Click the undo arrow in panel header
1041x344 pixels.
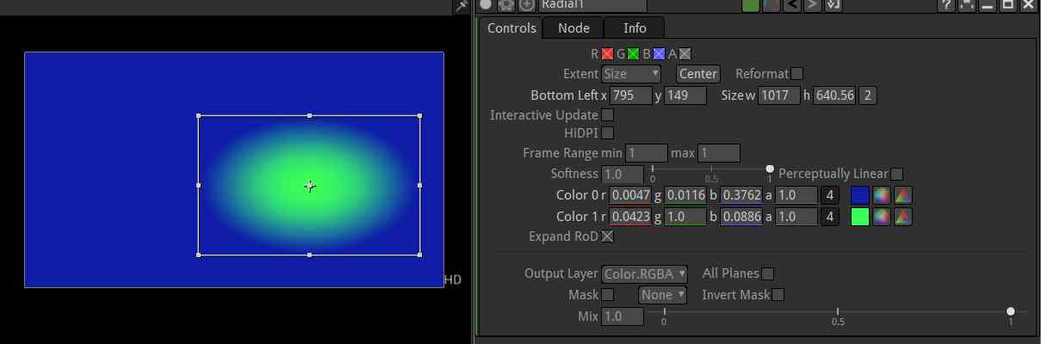(x=792, y=4)
